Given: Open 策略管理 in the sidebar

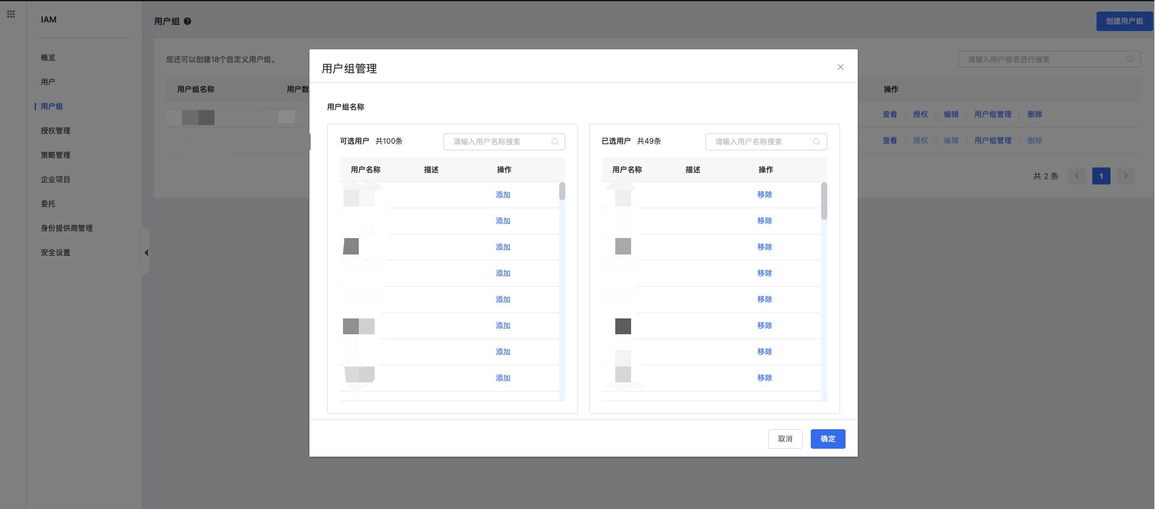Looking at the screenshot, I should (x=55, y=155).
